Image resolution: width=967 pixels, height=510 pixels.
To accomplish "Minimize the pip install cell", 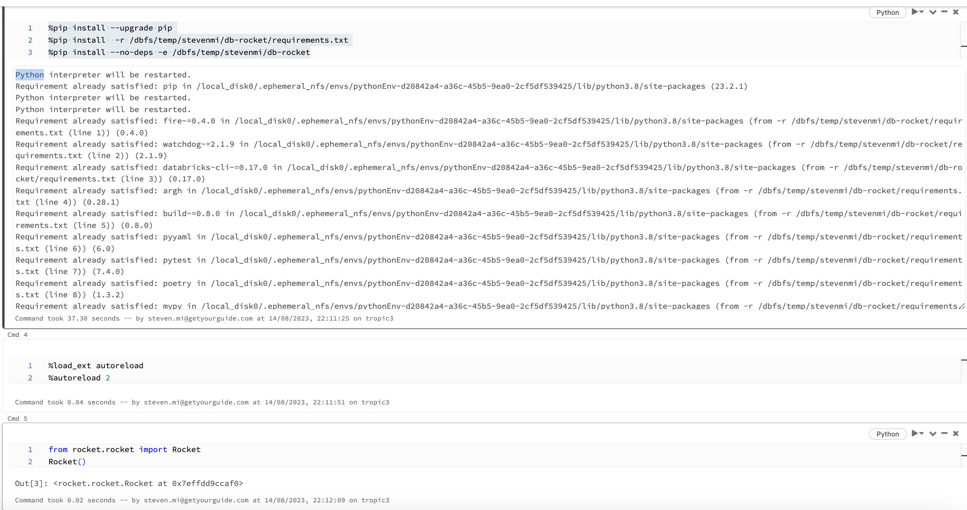I will click(944, 12).
